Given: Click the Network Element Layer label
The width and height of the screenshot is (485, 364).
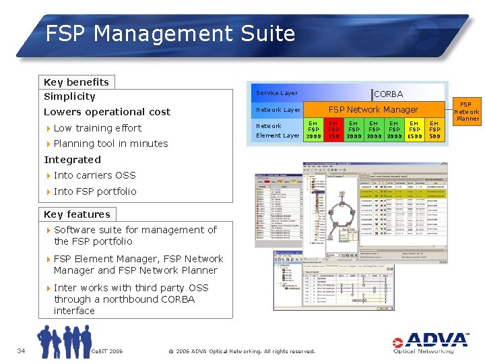Looking at the screenshot, I should [278, 131].
